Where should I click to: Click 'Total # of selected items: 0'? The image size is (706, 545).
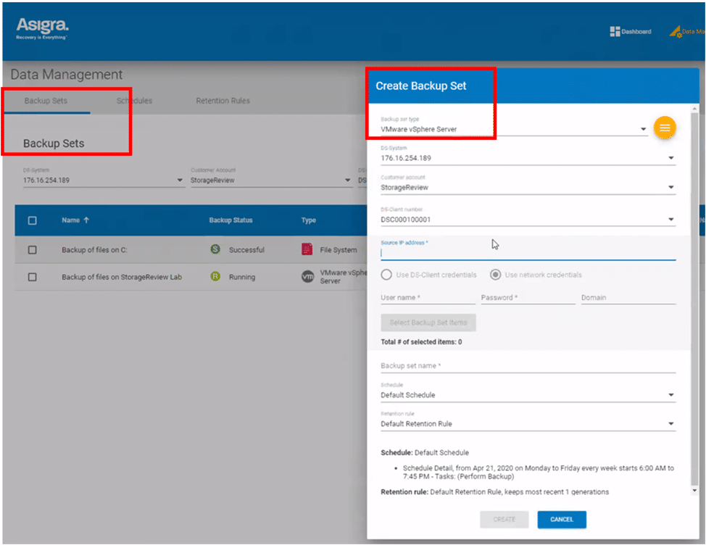(421, 341)
